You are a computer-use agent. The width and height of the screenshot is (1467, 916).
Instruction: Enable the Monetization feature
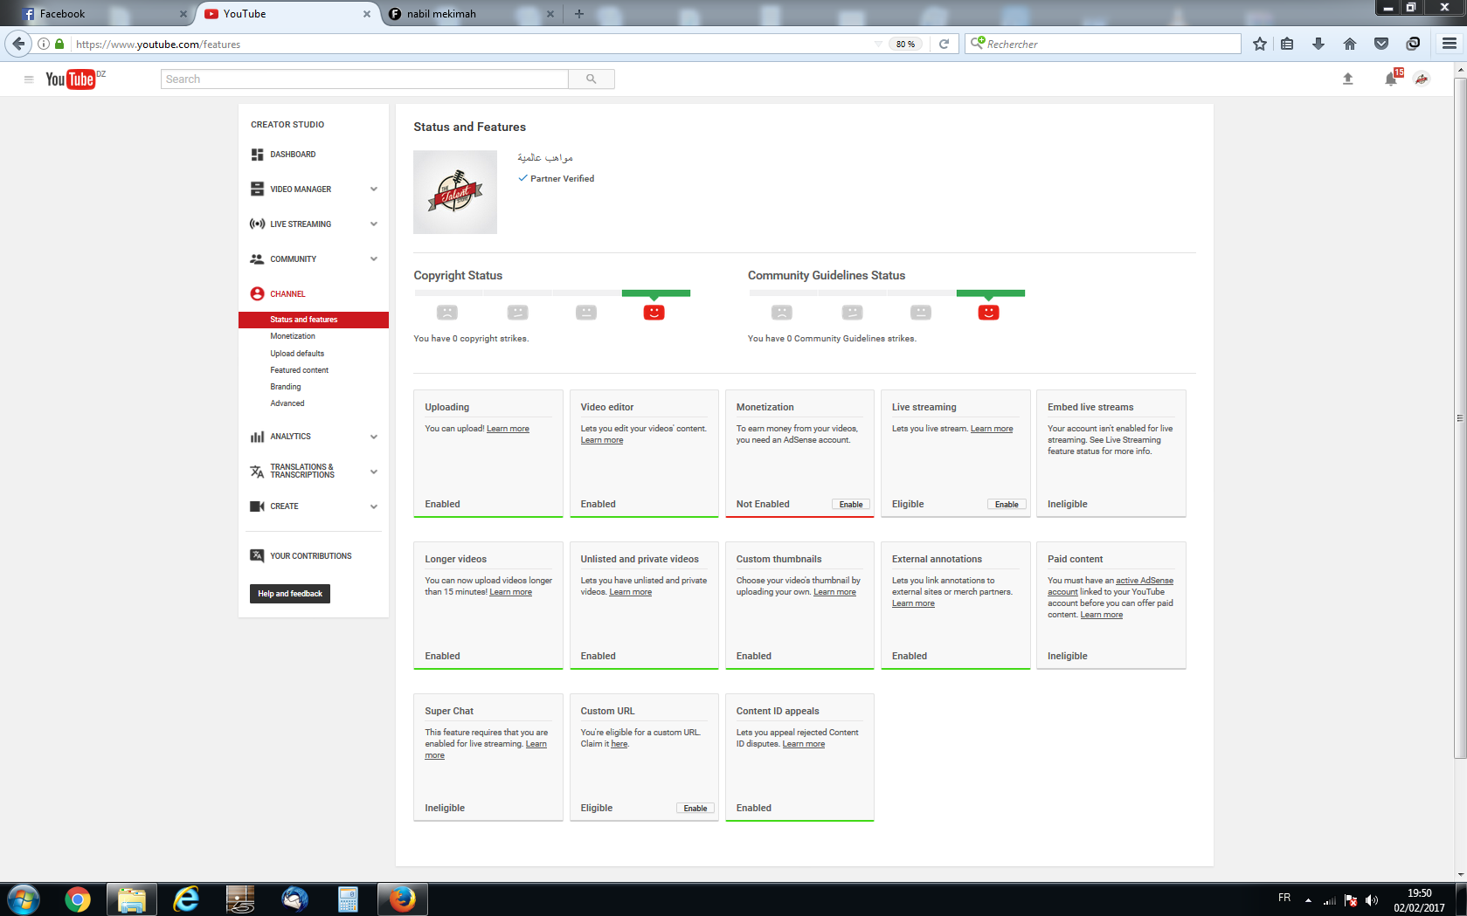(850, 505)
